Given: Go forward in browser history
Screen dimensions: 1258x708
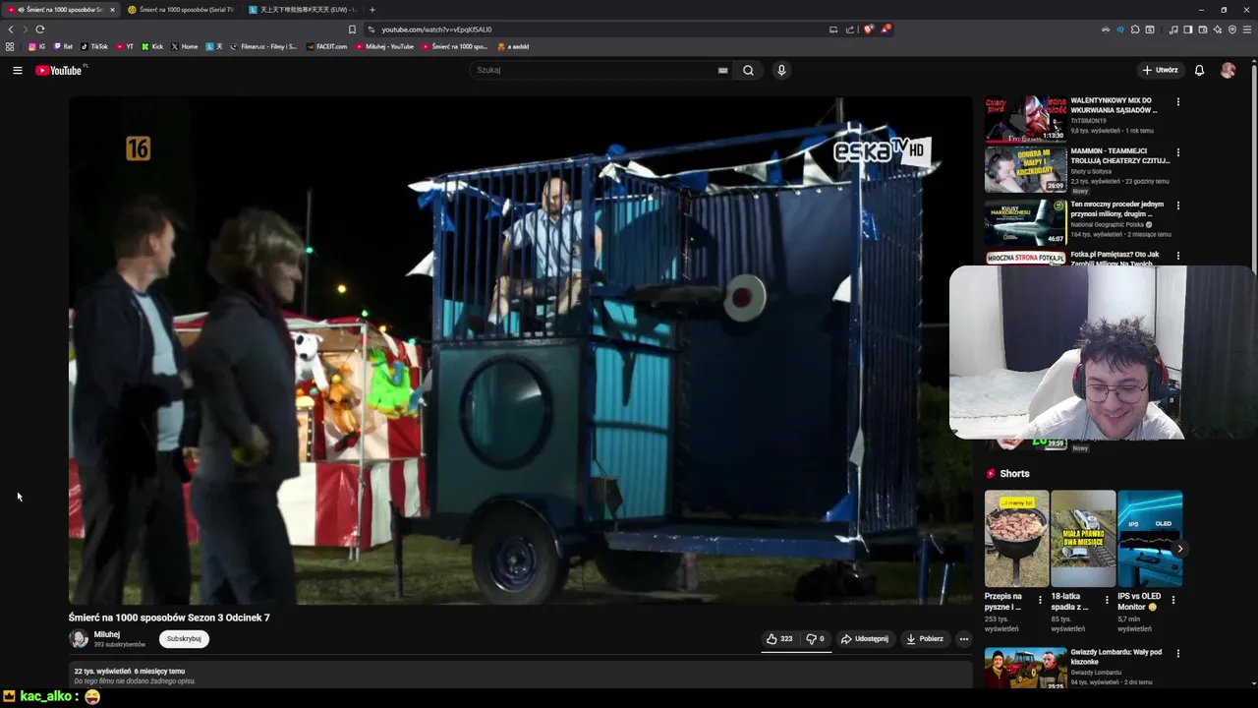Looking at the screenshot, I should click(26, 29).
